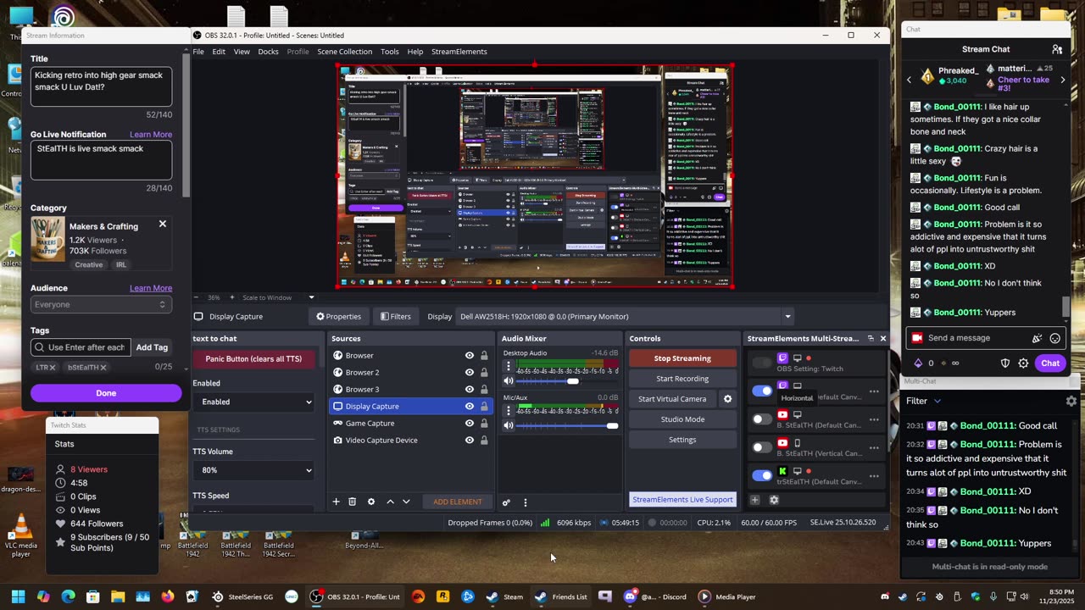The height and width of the screenshot is (610, 1085).
Task: Add a new source with plus icon
Action: click(336, 502)
